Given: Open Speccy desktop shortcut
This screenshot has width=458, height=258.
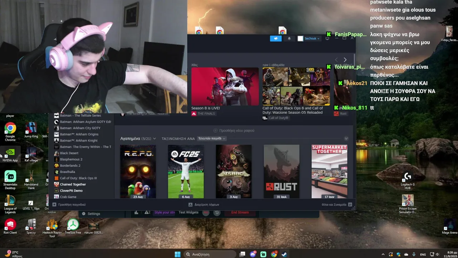Looking at the screenshot, I should point(31,227).
